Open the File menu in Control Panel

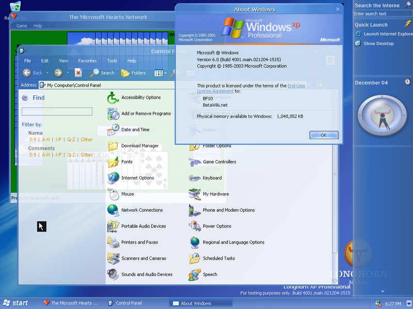(27, 61)
